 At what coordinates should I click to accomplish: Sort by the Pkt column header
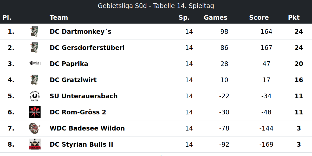click(x=294, y=17)
